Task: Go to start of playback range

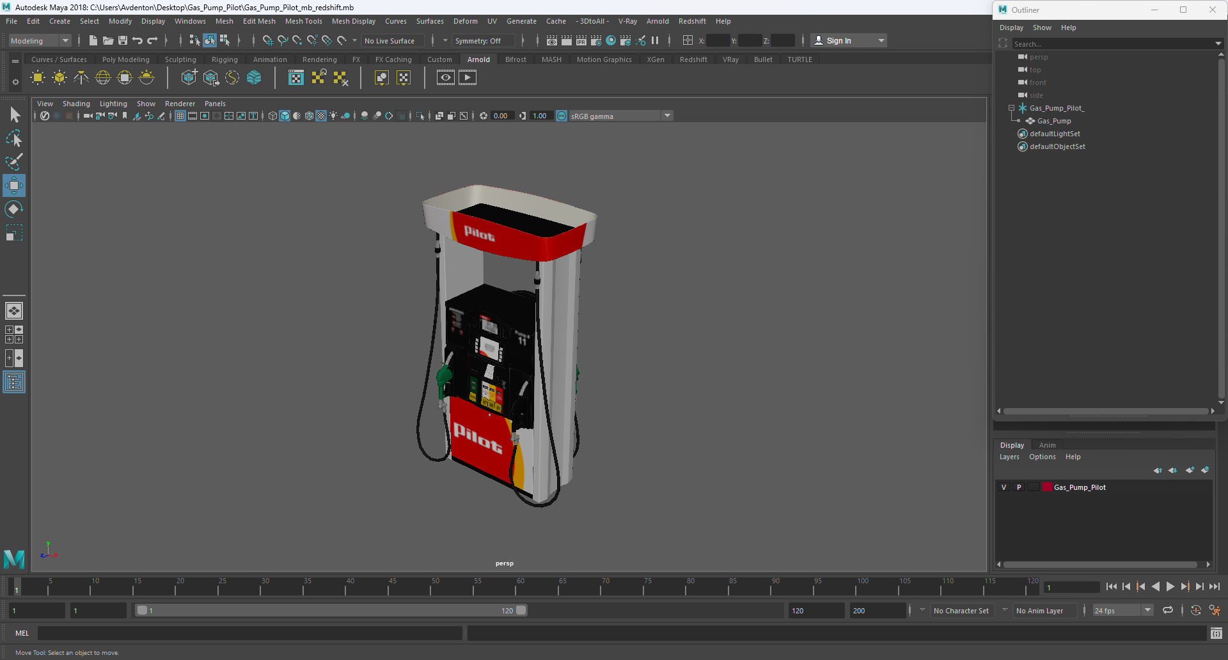Action: [1111, 586]
